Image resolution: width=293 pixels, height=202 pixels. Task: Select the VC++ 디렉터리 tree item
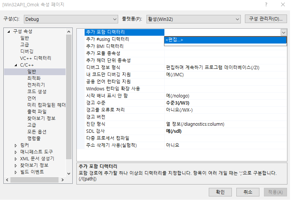[35, 58]
